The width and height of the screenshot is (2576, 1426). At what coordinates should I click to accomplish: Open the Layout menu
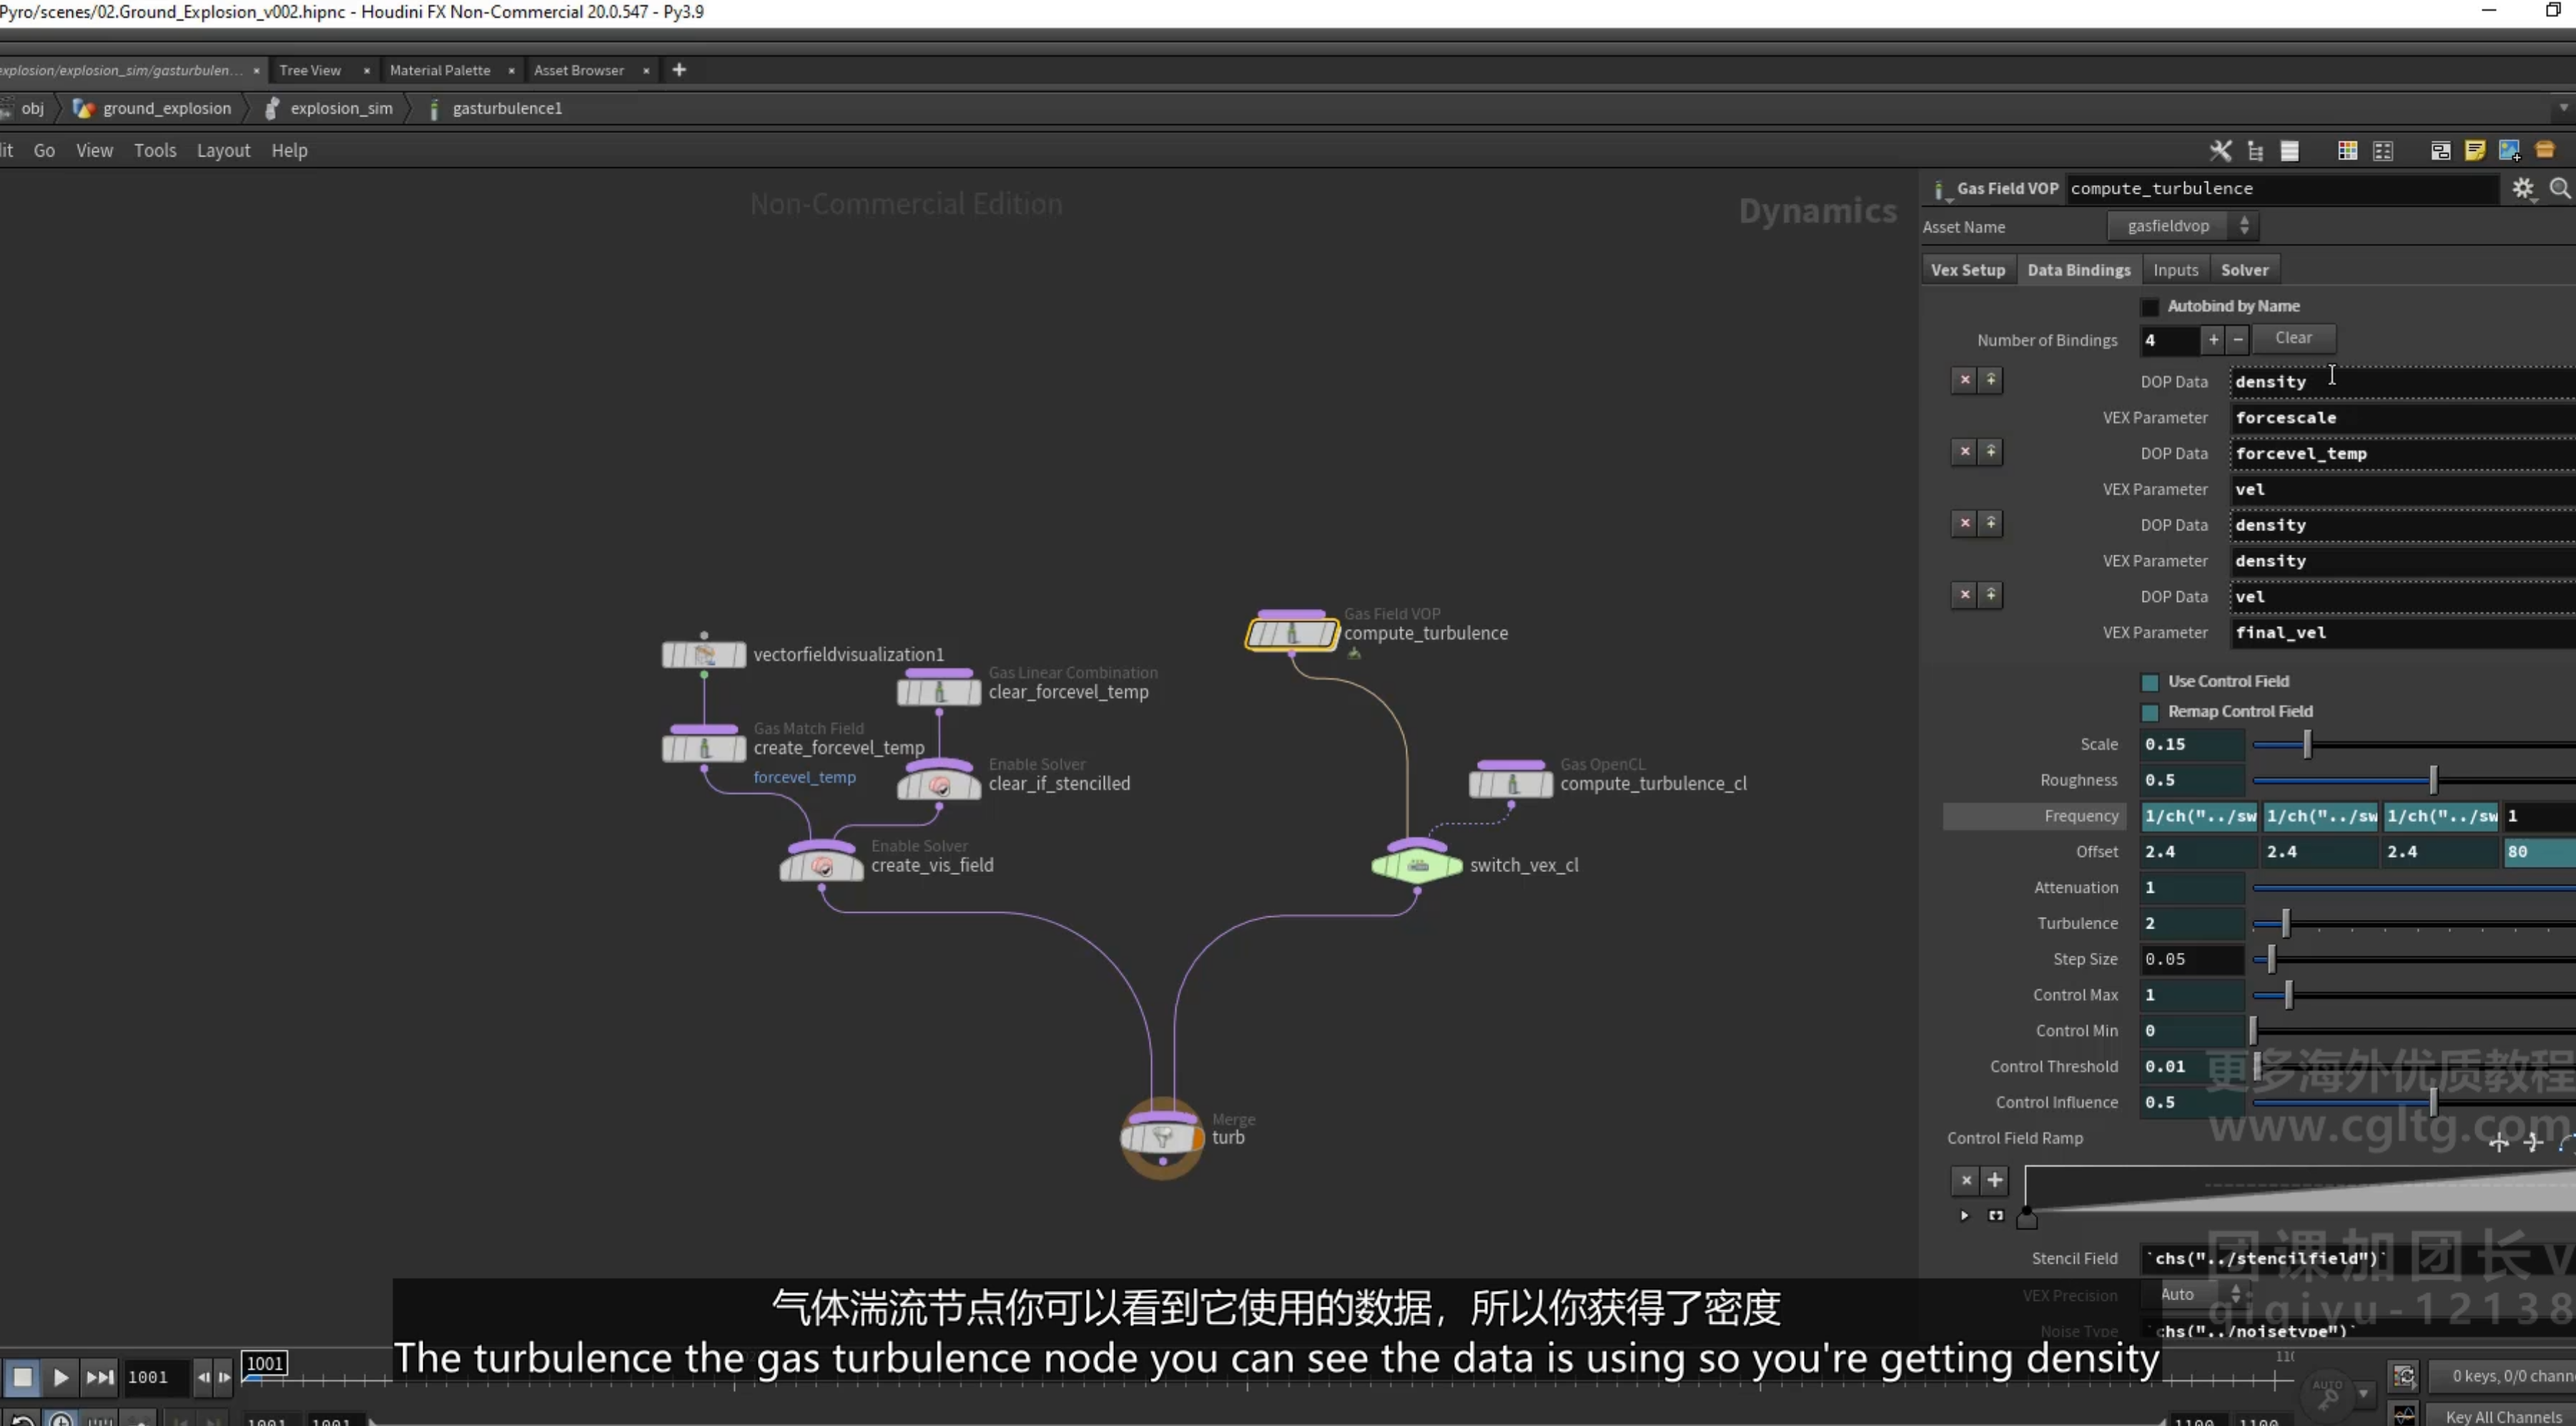[x=223, y=150]
